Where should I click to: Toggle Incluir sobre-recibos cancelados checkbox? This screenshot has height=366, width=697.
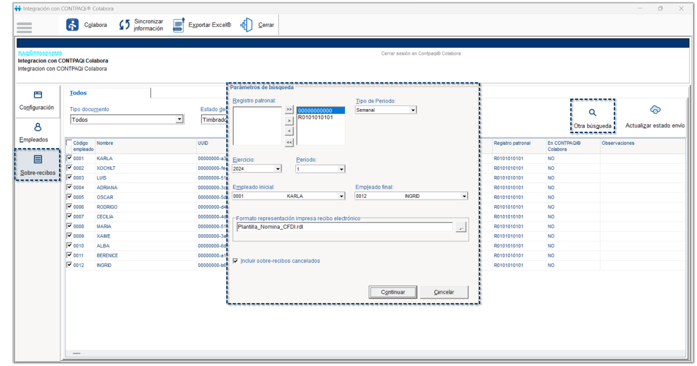[235, 261]
